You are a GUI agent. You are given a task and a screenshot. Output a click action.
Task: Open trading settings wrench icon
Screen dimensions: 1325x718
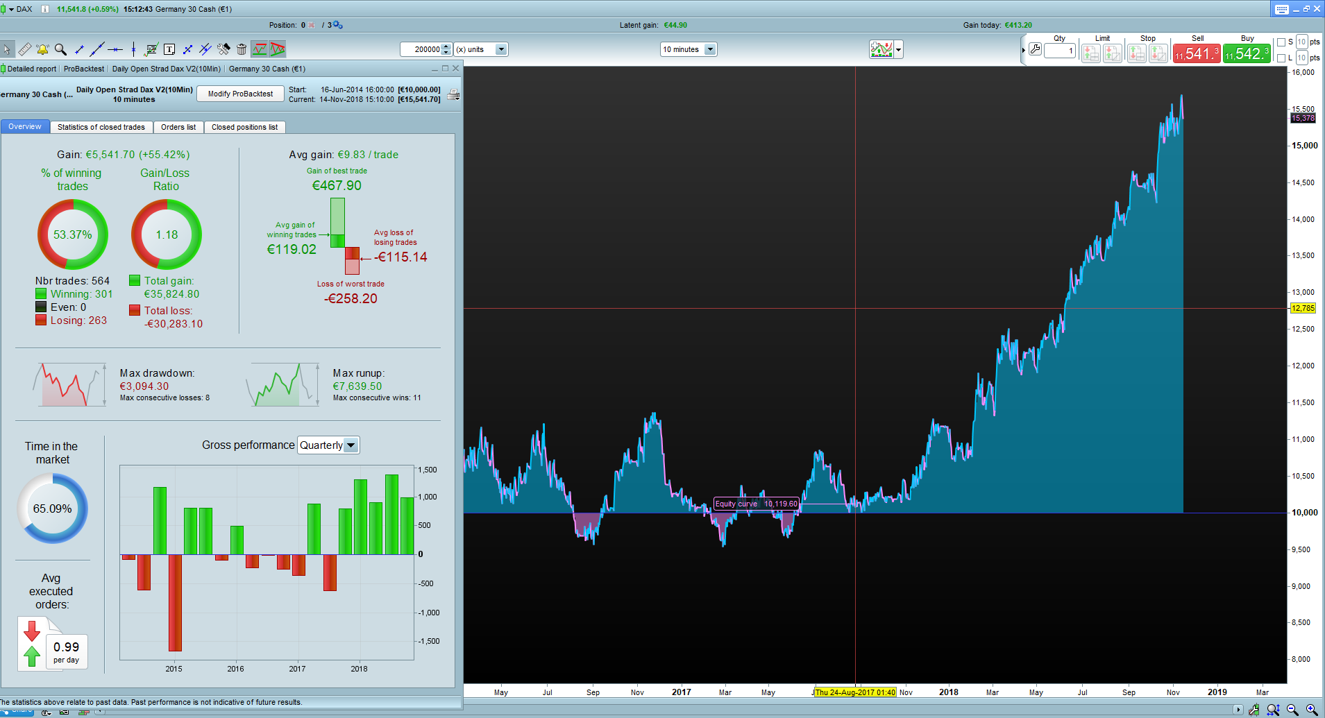pos(1035,50)
